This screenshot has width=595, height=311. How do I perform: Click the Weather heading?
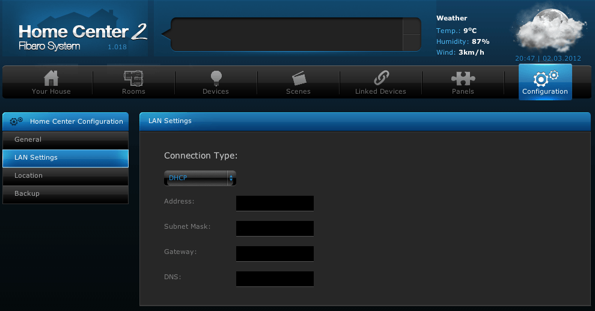(451, 18)
